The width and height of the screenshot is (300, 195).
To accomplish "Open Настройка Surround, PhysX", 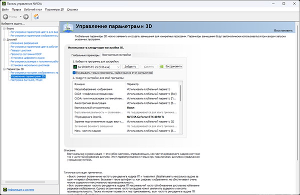I will (27, 80).
